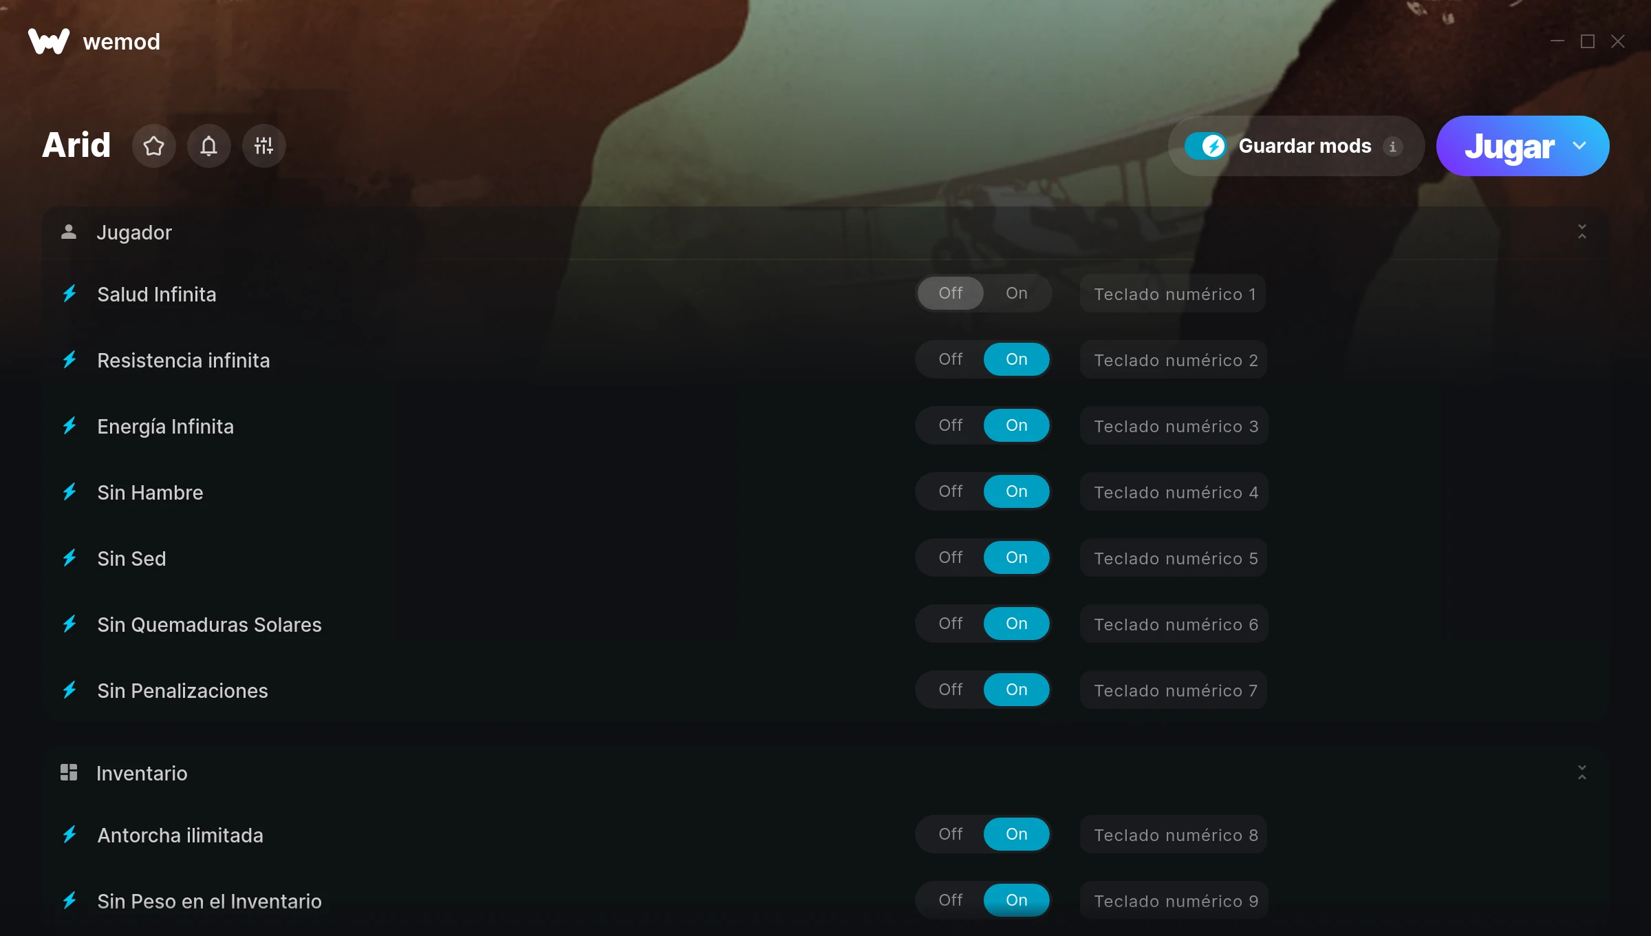Click the Jugador person icon
Image resolution: width=1651 pixels, height=936 pixels.
[x=69, y=232]
